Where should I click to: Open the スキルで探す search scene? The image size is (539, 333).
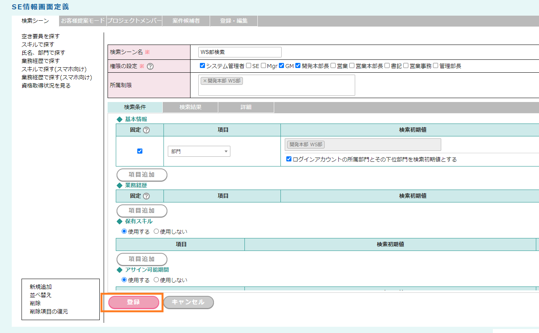coord(38,45)
